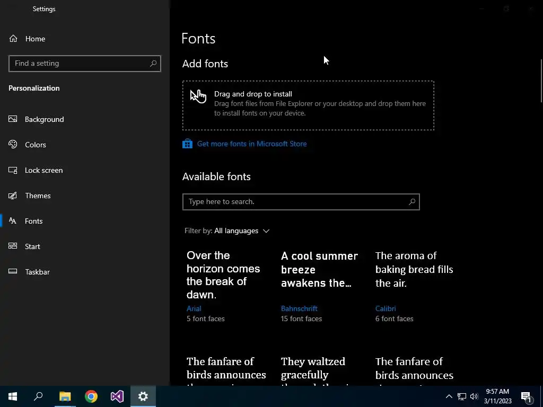This screenshot has width=543, height=407.
Task: Open Visual Studio from taskbar
Action: [x=117, y=396]
